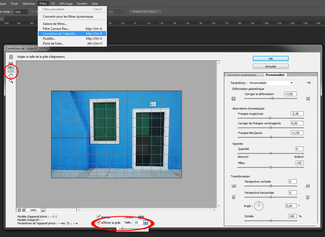This screenshot has height=237, width=325.
Task: Click the grid Couleur swatch
Action: point(141,217)
